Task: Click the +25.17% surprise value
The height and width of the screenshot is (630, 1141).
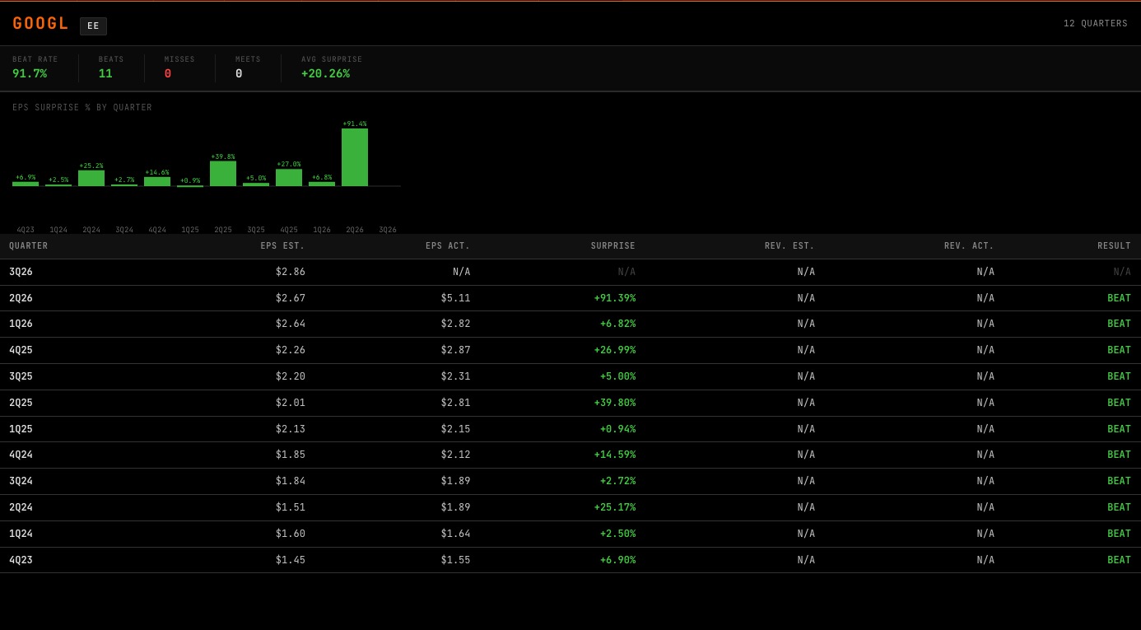Action: pyautogui.click(x=615, y=507)
